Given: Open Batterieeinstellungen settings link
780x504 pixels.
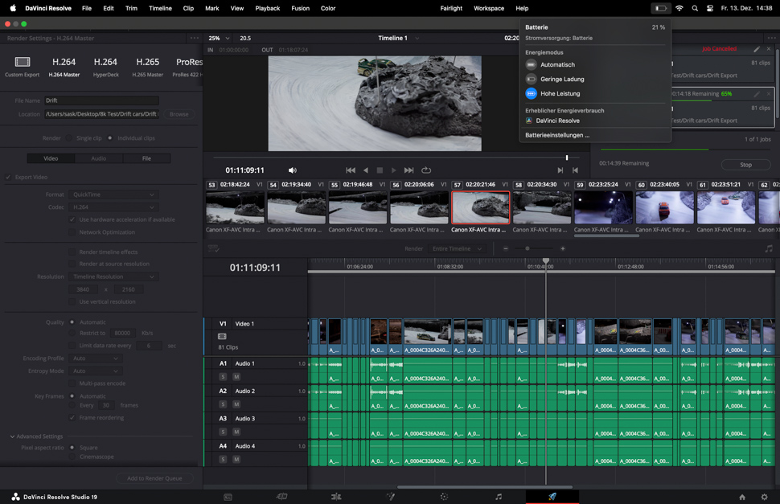Looking at the screenshot, I should pyautogui.click(x=557, y=135).
